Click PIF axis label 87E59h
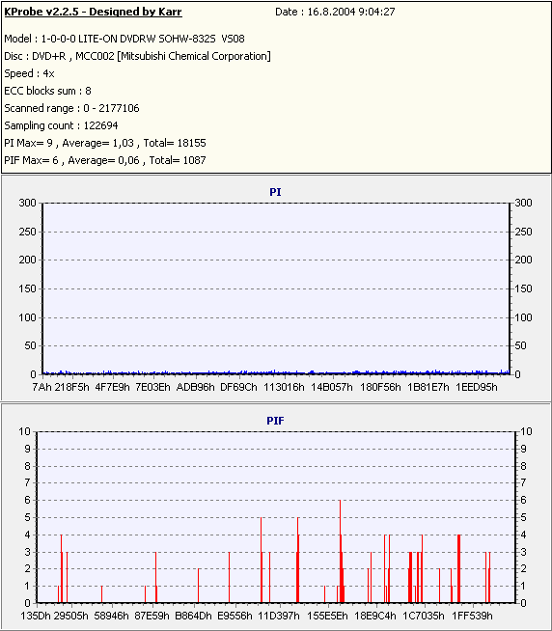Image resolution: width=552 pixels, height=631 pixels. pyautogui.click(x=152, y=616)
